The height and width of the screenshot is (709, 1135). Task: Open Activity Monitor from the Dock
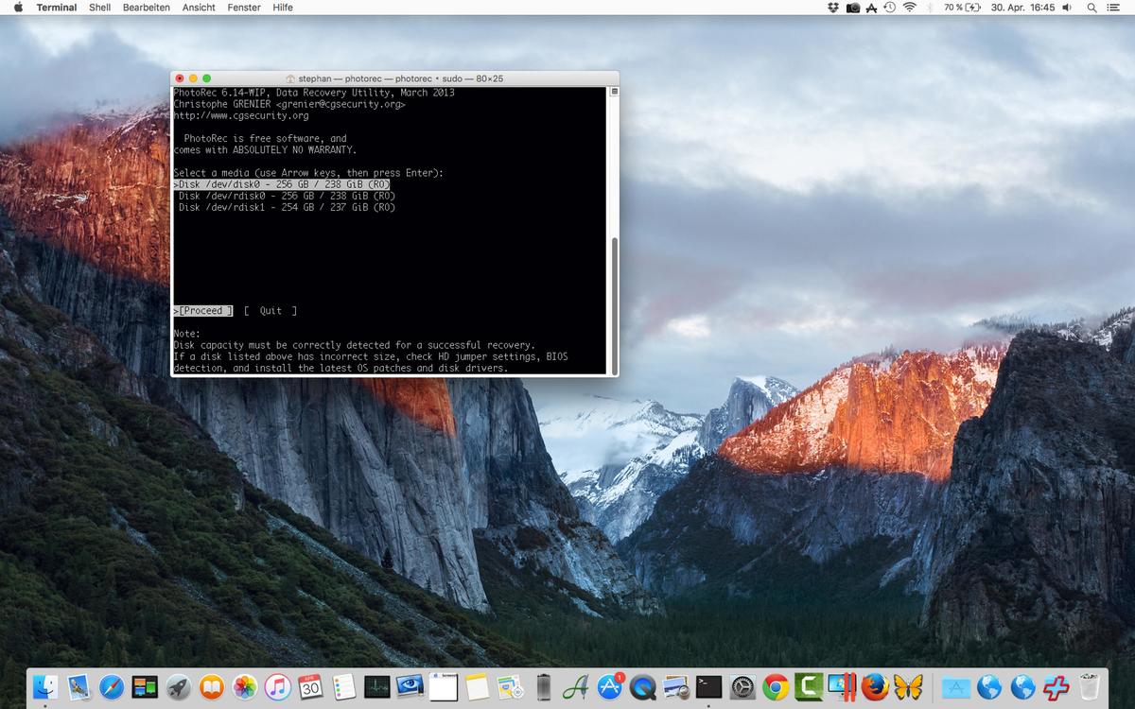[x=376, y=687]
